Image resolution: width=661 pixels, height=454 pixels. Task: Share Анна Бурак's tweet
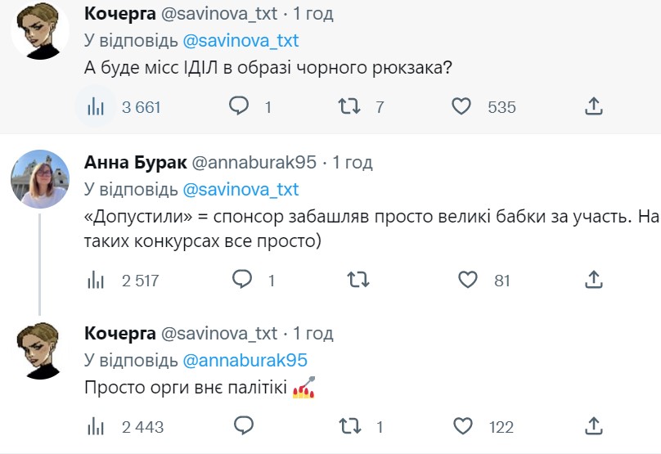[x=594, y=280]
